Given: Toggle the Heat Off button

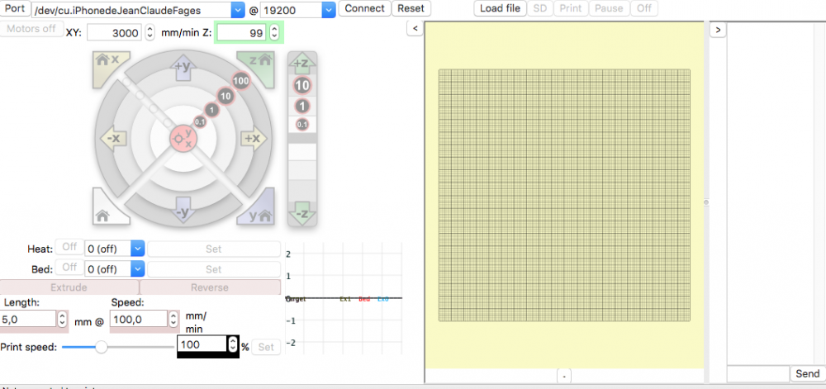Looking at the screenshot, I should coord(69,246).
